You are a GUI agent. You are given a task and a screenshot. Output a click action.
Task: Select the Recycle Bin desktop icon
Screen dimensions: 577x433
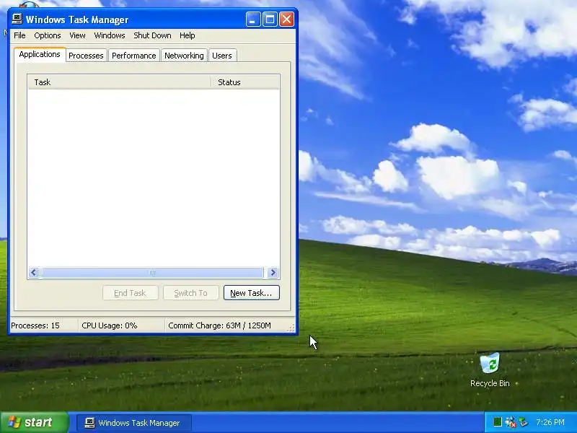click(x=490, y=369)
